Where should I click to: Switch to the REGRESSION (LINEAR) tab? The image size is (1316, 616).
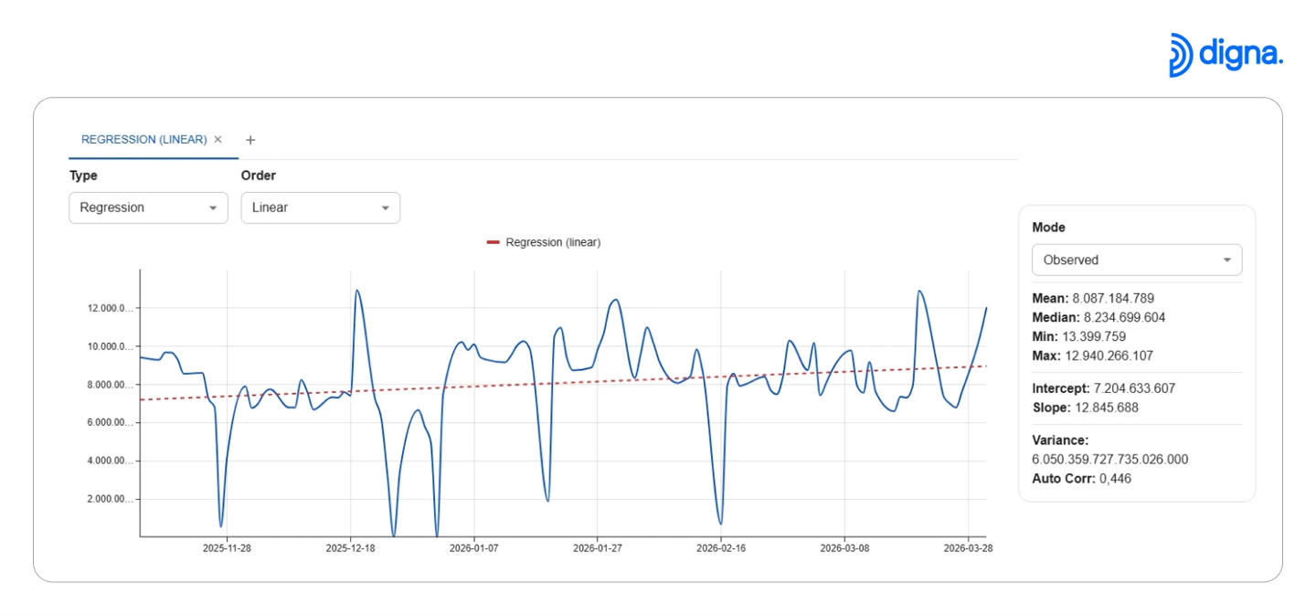click(x=143, y=140)
